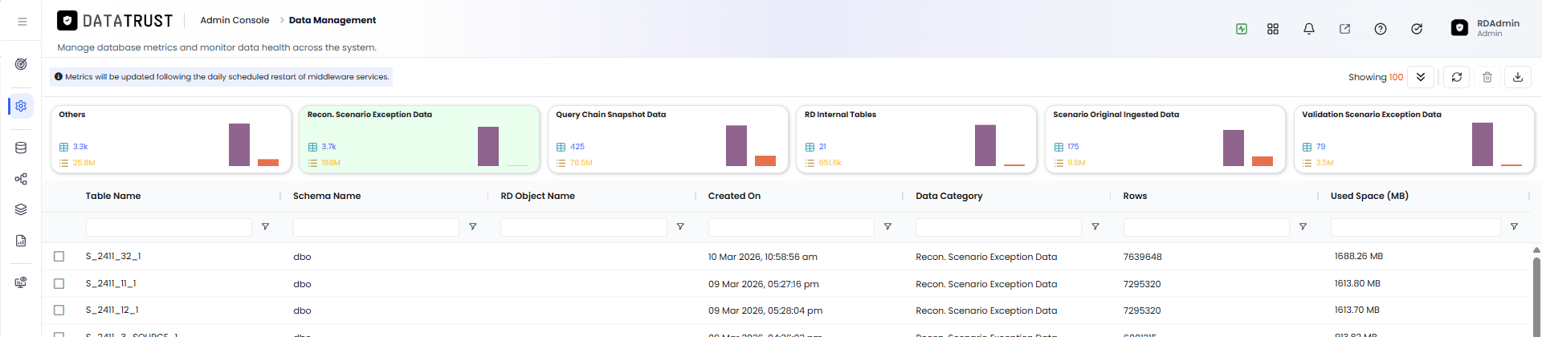
Task: Sort by Created On column header
Action: (734, 196)
